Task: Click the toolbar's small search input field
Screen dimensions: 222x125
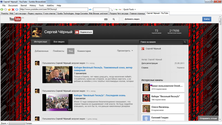Action: pyautogui.click(x=101, y=9)
